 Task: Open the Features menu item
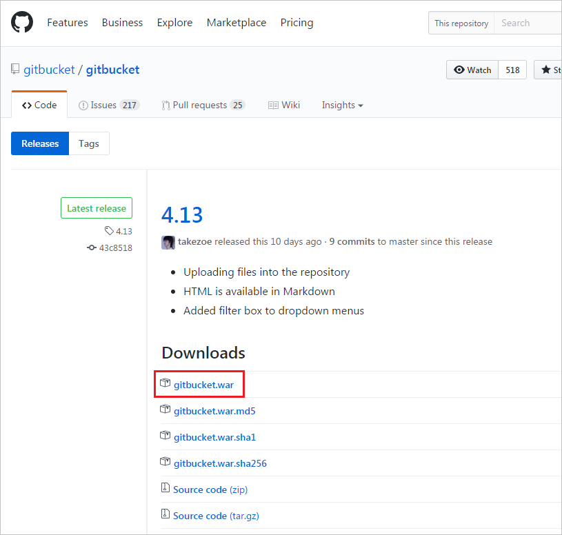(68, 23)
